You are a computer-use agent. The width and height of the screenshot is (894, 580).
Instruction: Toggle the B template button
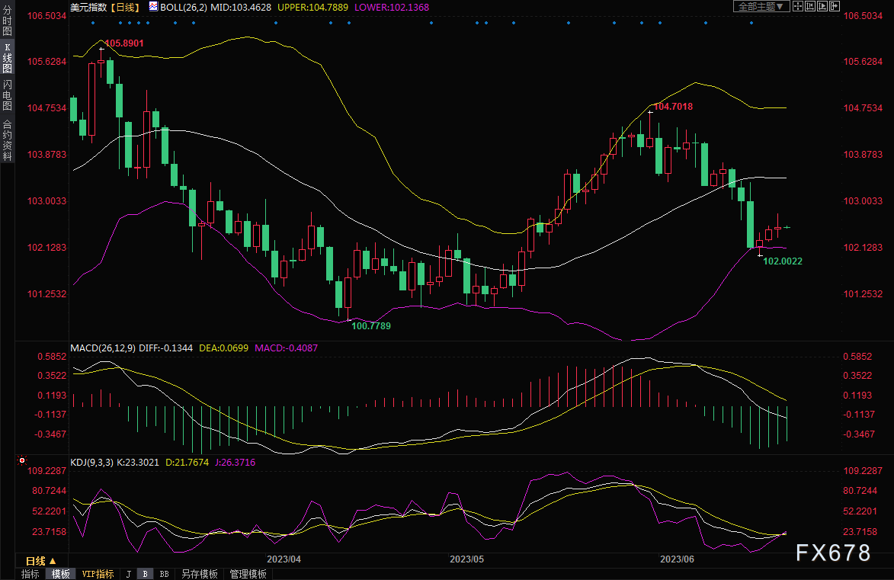[145, 574]
